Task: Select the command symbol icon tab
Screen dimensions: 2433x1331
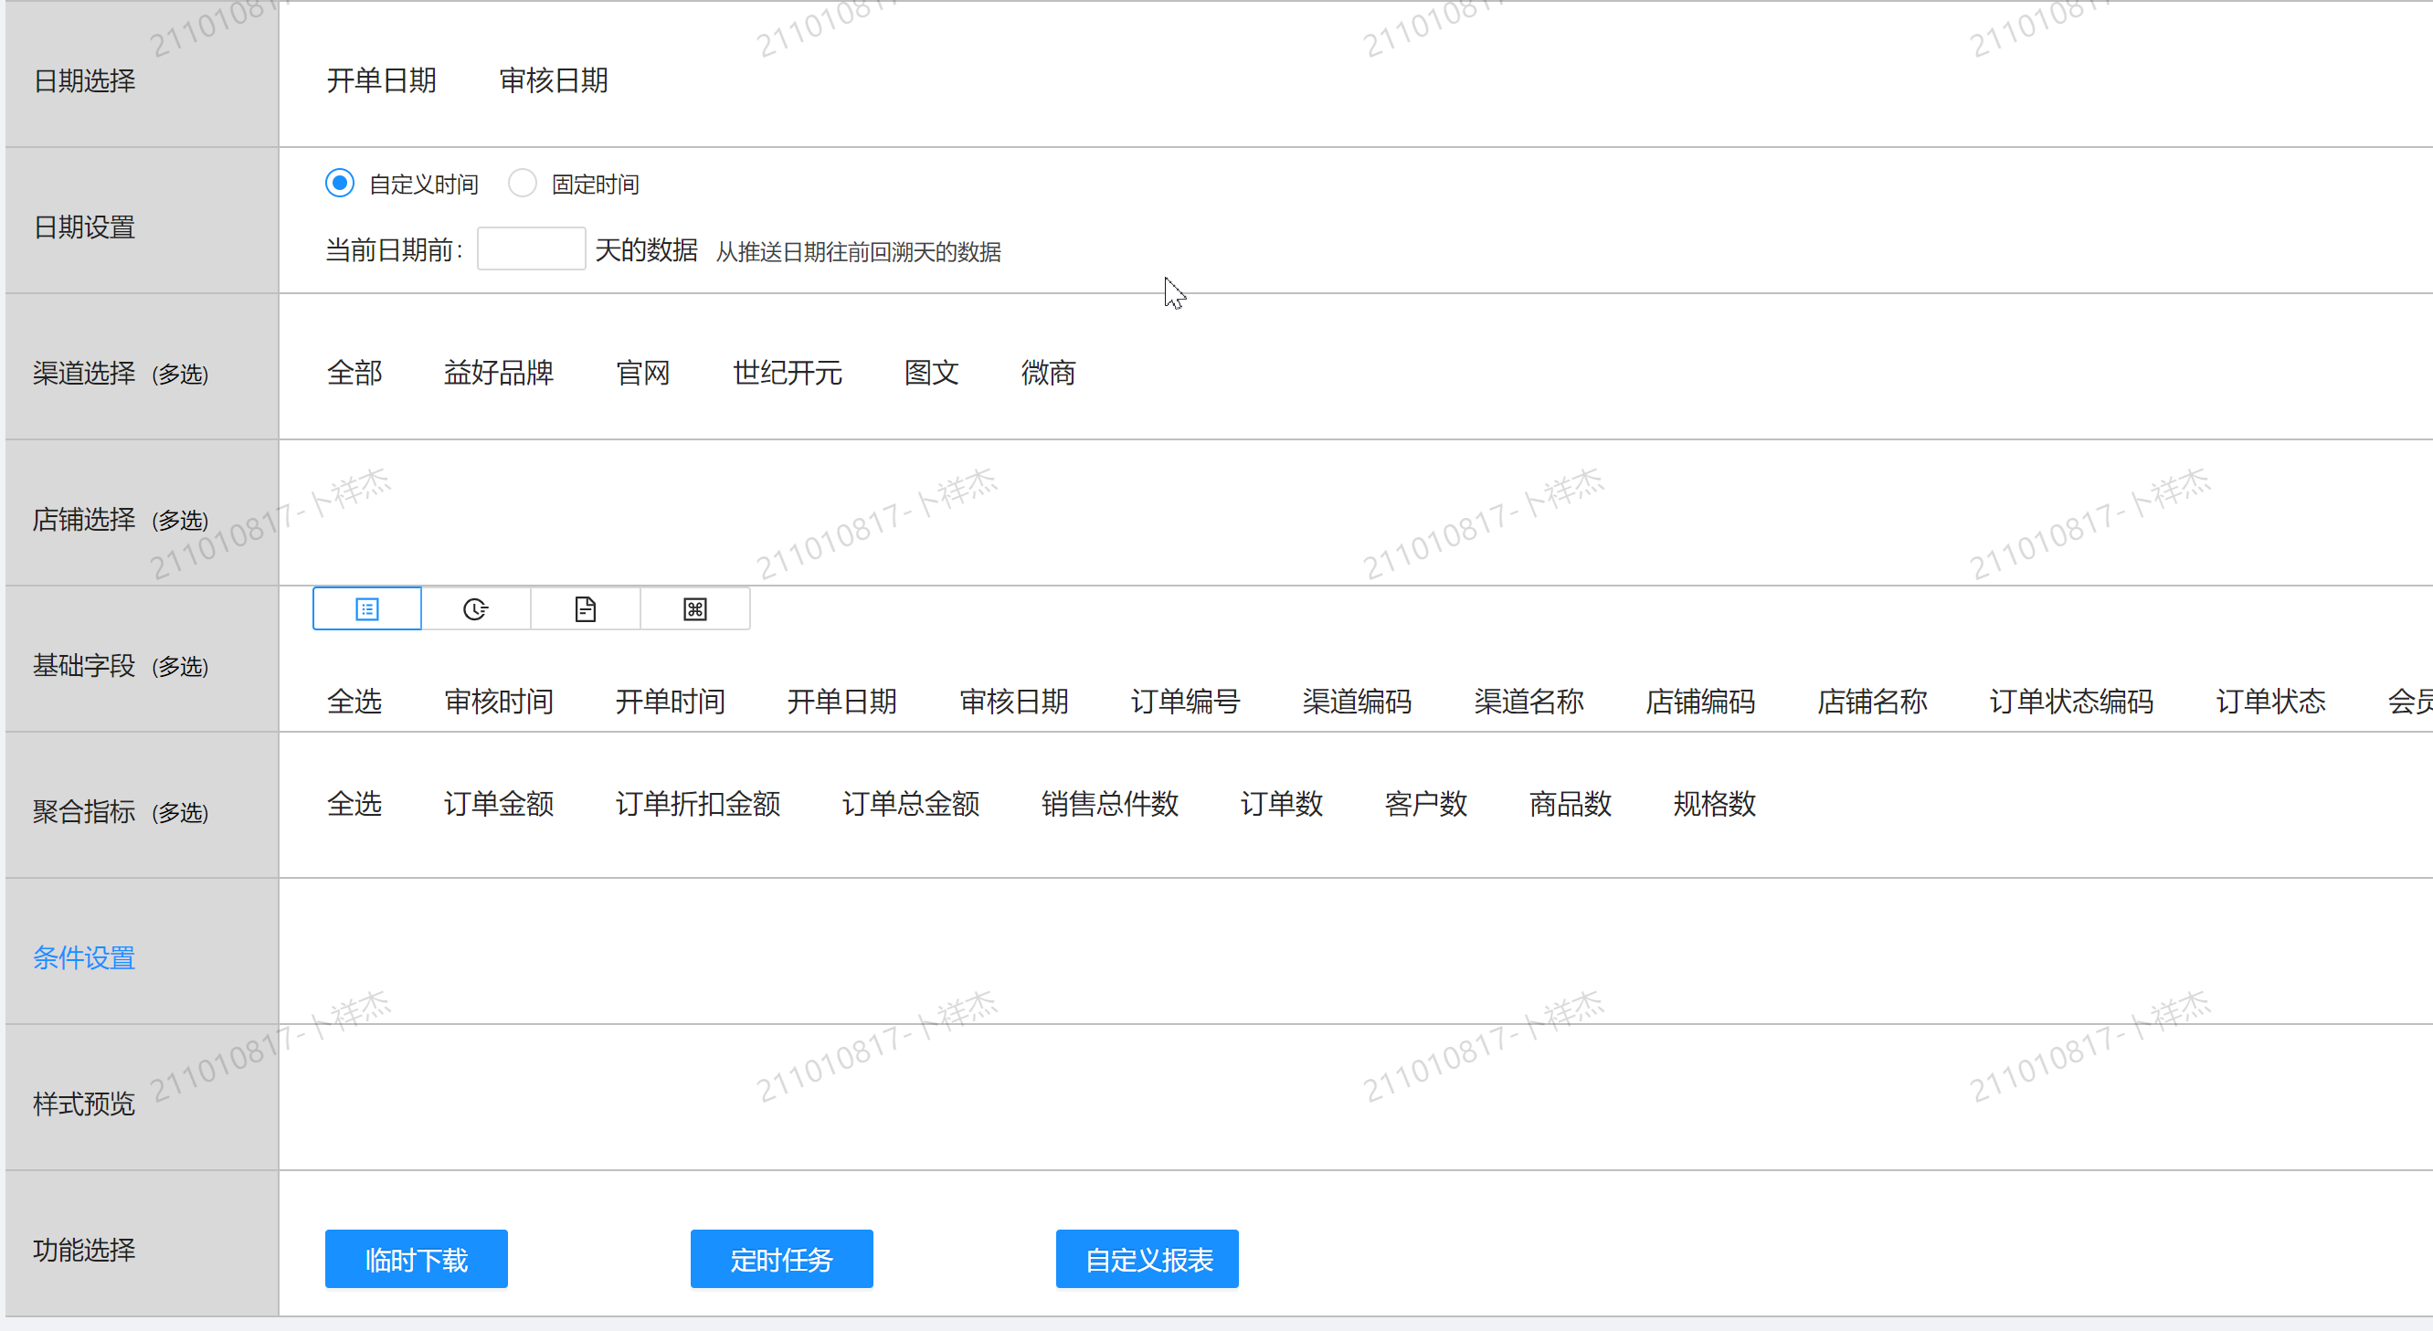Action: pos(695,609)
